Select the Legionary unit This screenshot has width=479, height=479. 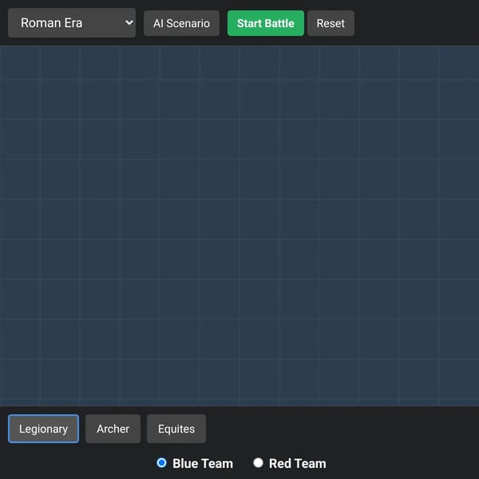point(43,429)
